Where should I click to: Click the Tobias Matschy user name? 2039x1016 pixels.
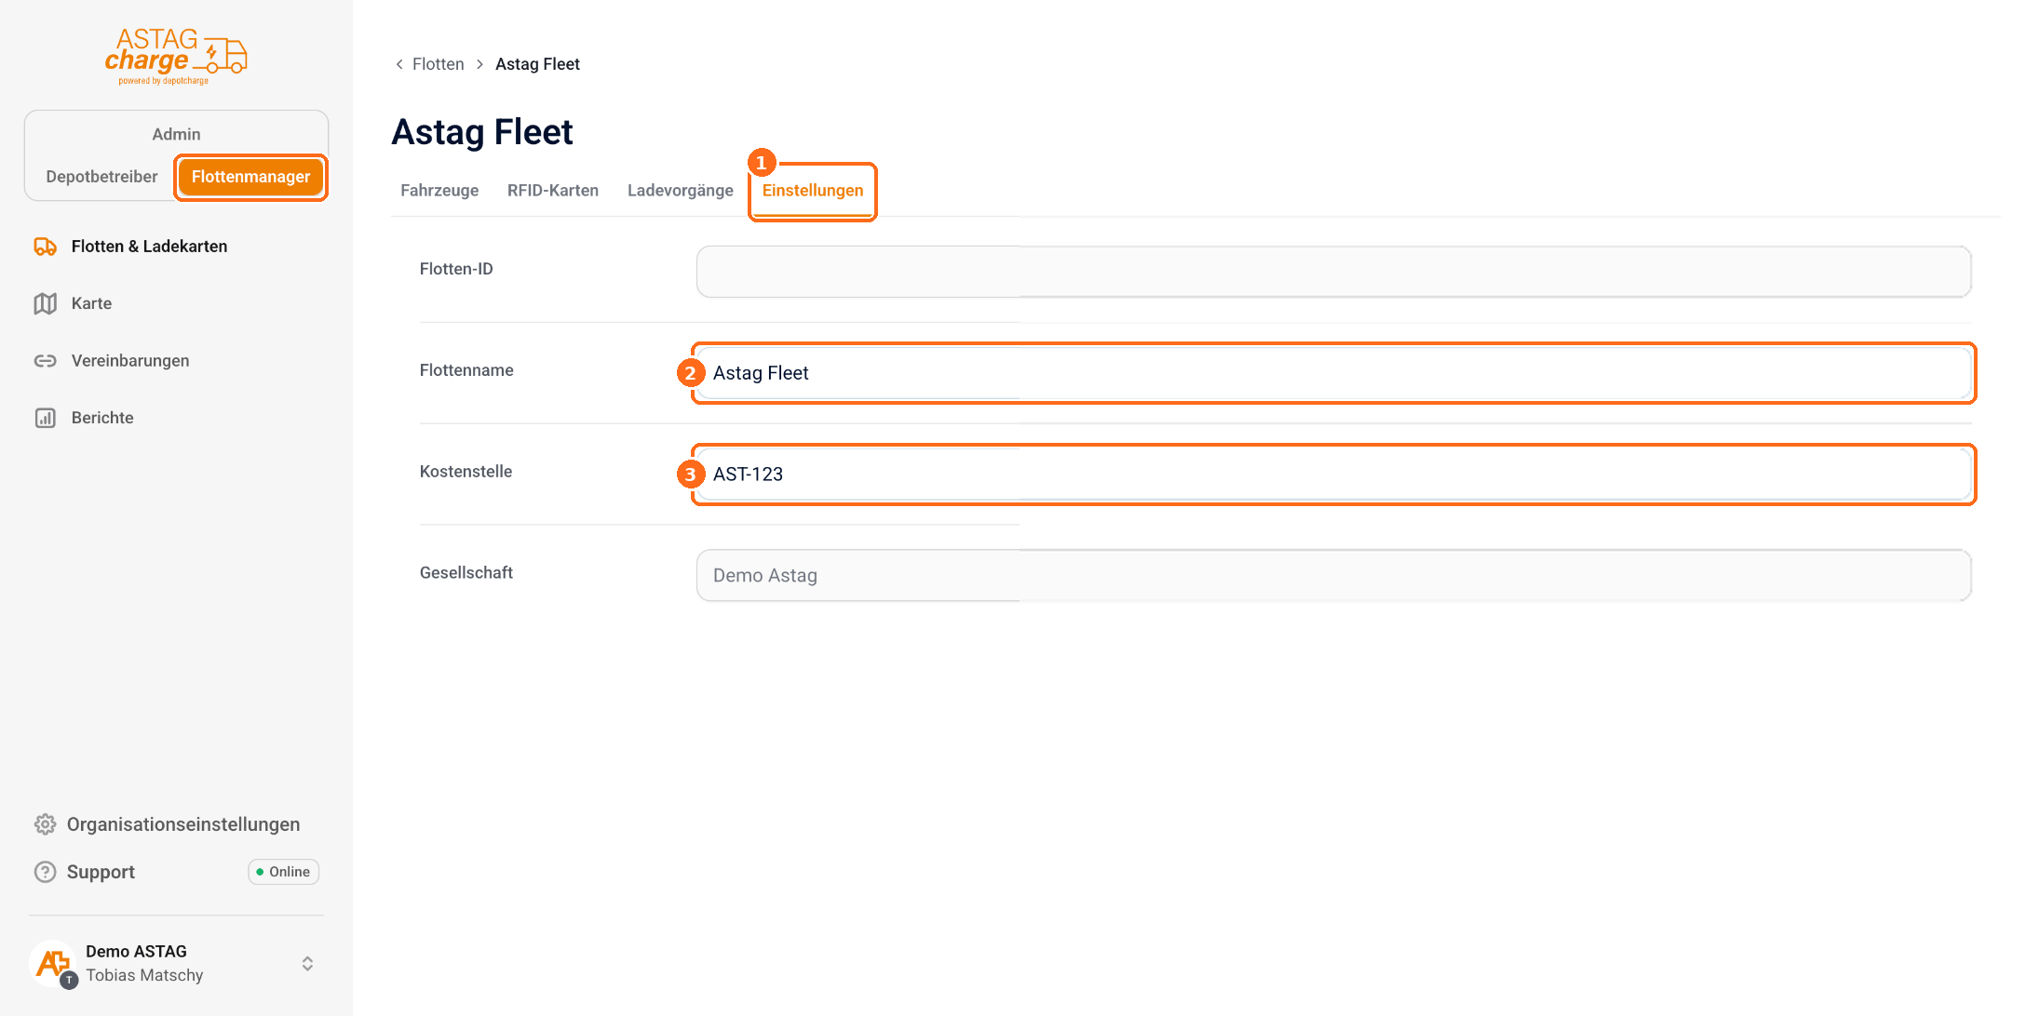[x=144, y=975]
